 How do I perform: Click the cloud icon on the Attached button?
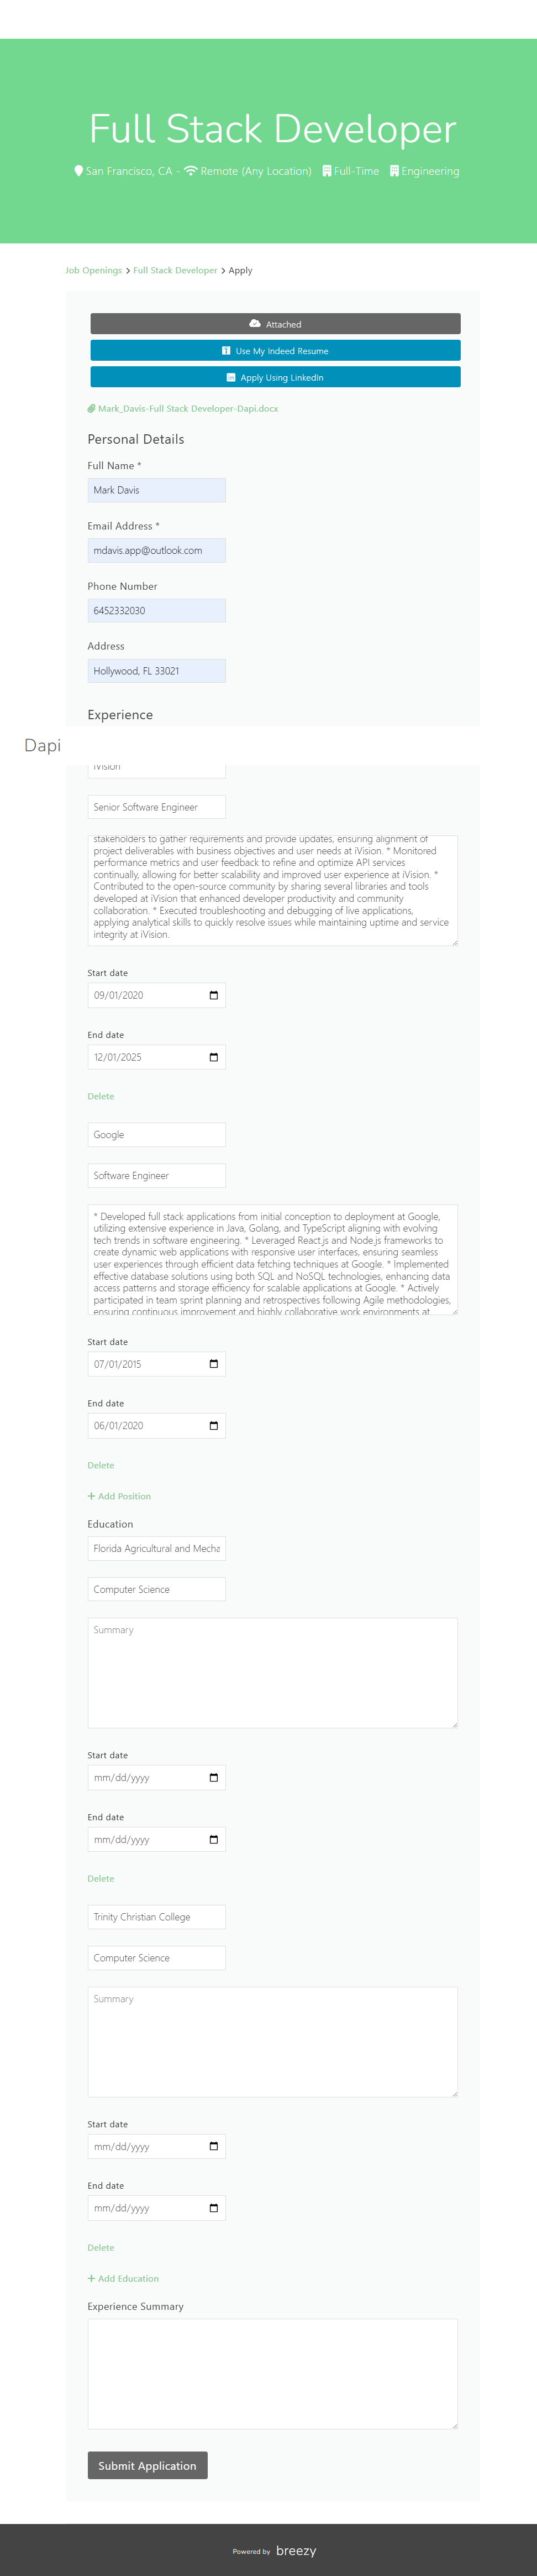tap(255, 324)
